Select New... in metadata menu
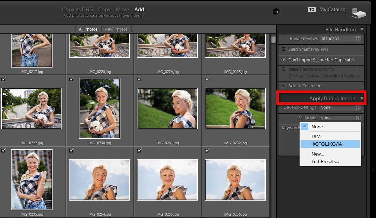This screenshot has width=376, height=218. pos(330,154)
